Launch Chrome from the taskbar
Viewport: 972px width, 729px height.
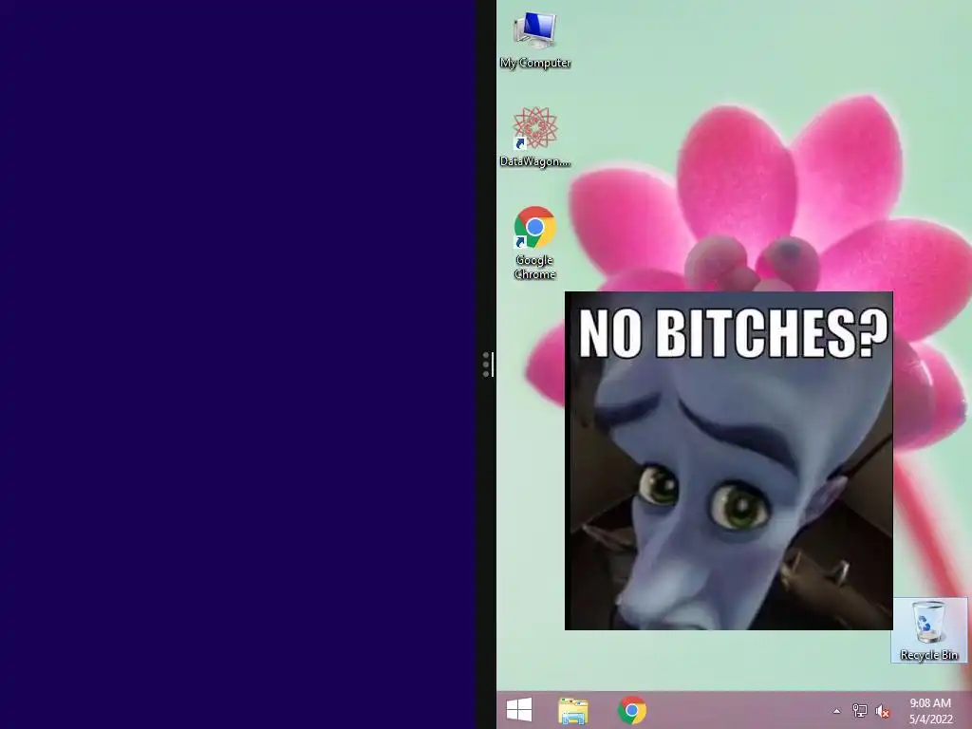click(631, 710)
